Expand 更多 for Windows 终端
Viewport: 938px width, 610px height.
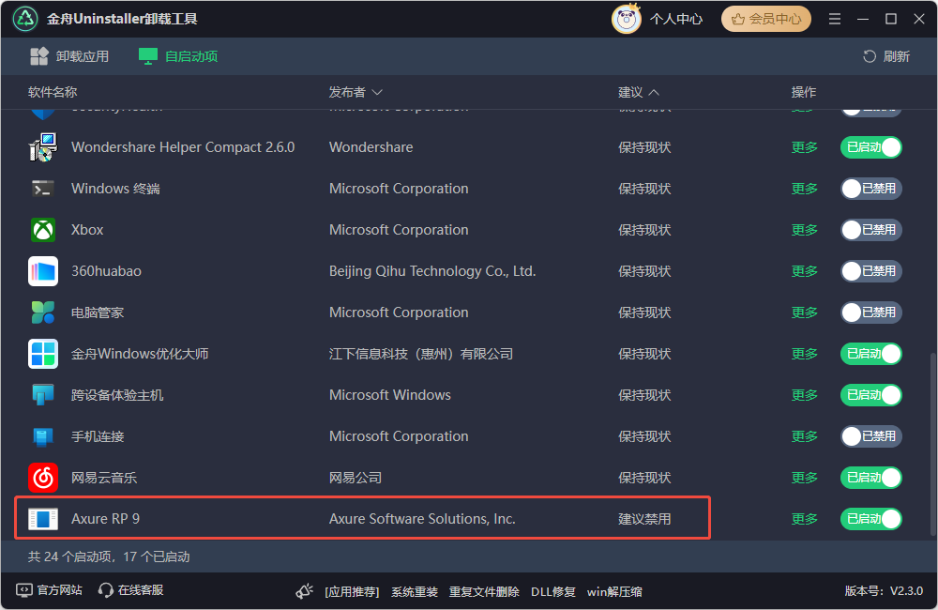click(804, 189)
